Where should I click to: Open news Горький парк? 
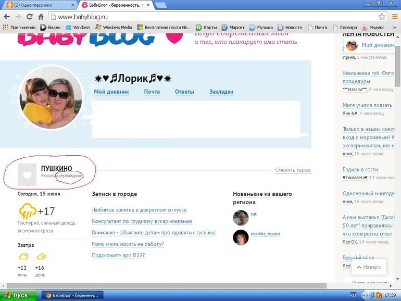click(358, 258)
